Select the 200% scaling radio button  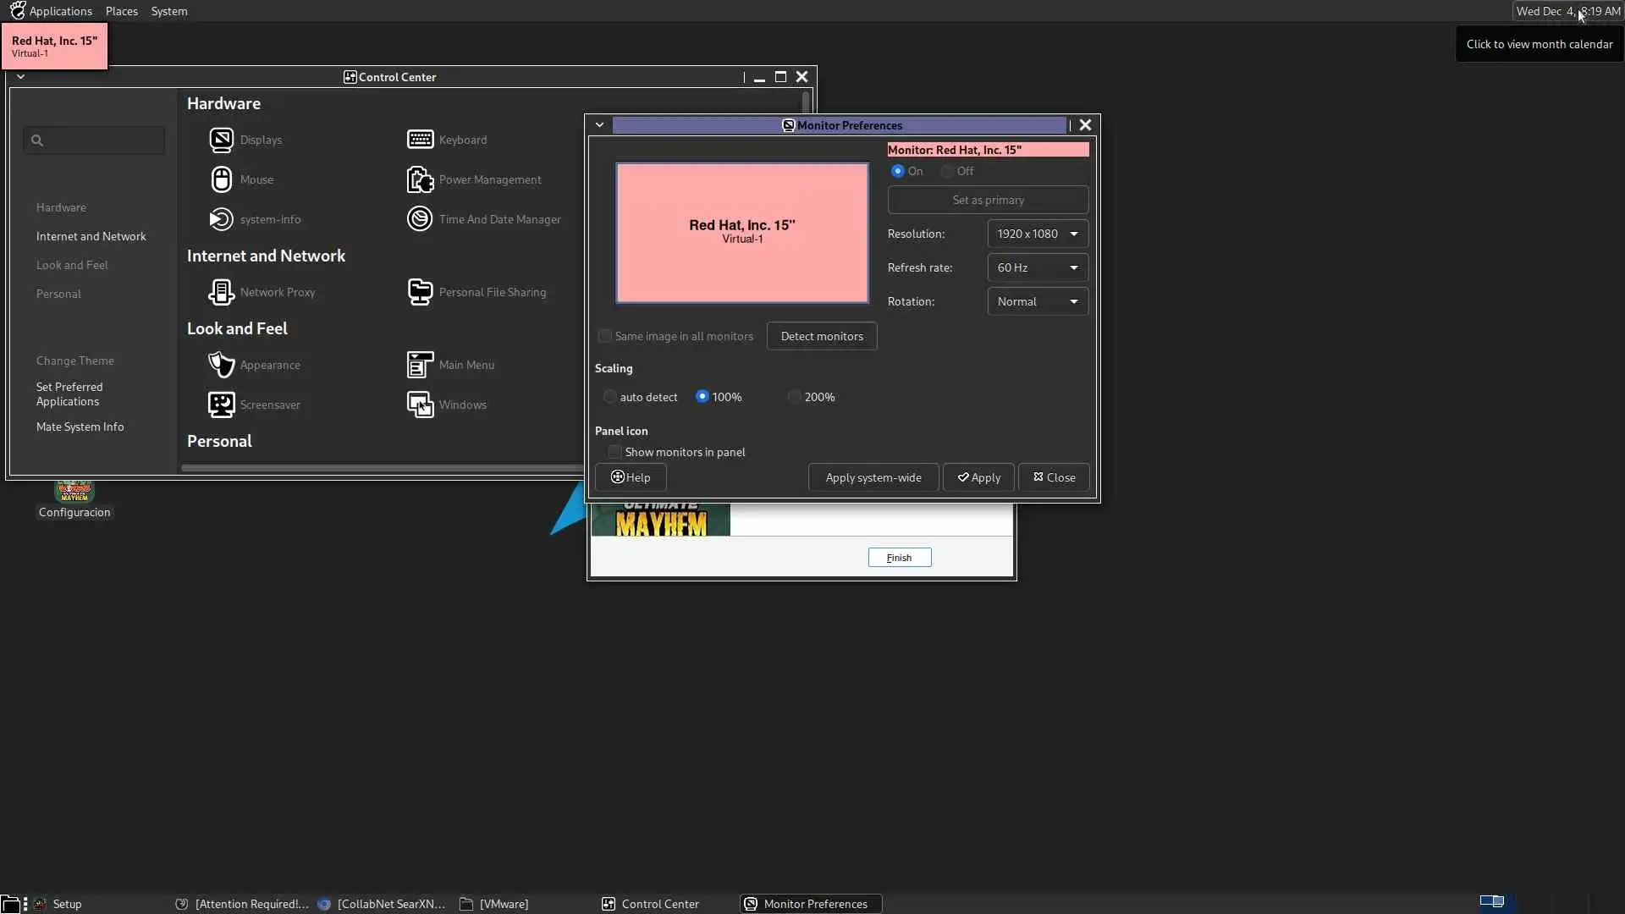pos(794,397)
